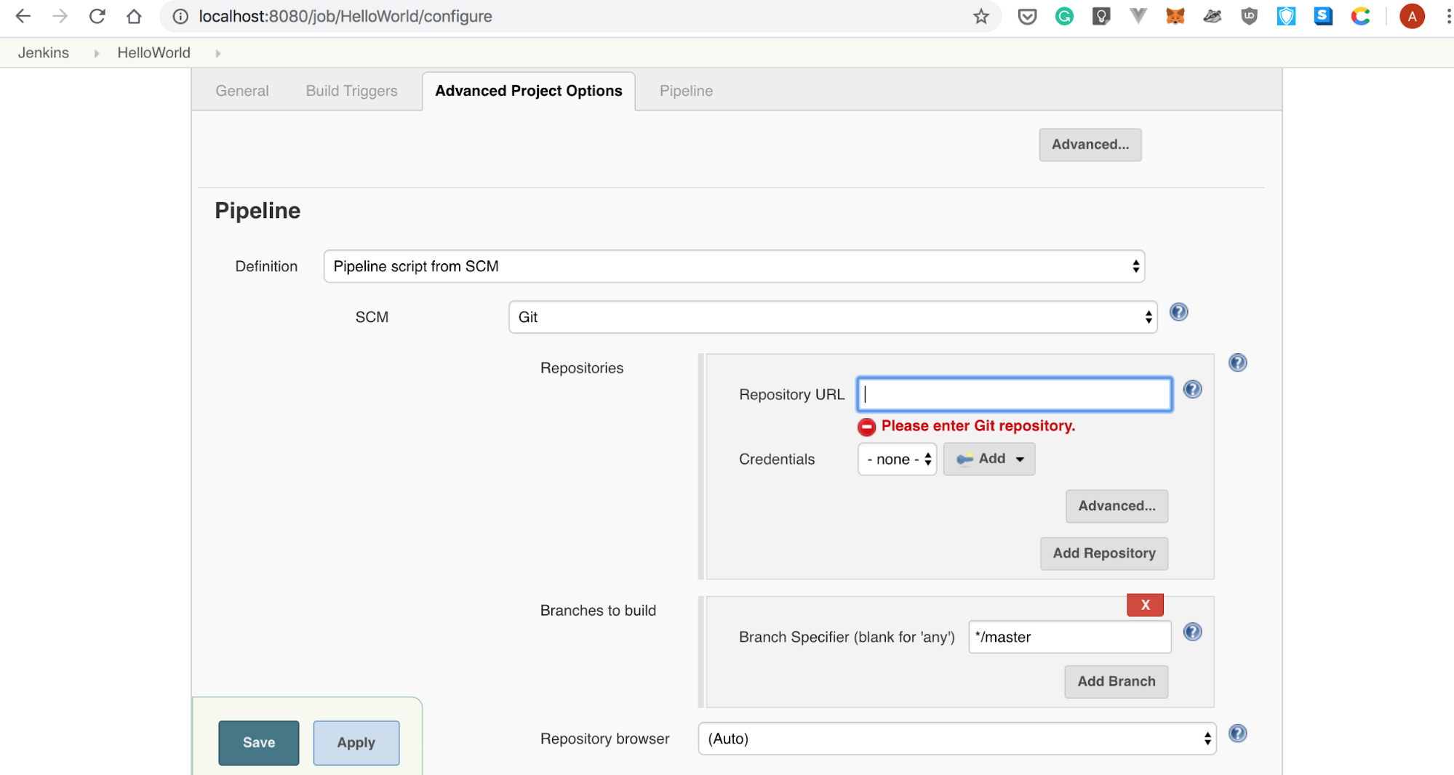1454x775 pixels.
Task: Switch to the Pipeline tab
Action: tap(686, 91)
